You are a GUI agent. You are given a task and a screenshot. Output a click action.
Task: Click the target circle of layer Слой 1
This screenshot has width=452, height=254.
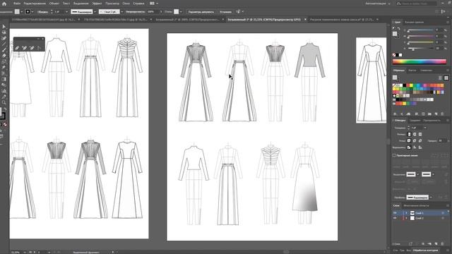(x=443, y=213)
